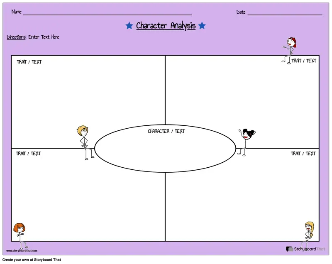Select the Character Analysis title
Screen dimensions: 332x264
[166, 26]
